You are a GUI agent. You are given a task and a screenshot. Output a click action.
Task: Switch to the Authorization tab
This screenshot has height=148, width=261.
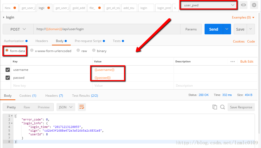pyautogui.click(x=16, y=41)
